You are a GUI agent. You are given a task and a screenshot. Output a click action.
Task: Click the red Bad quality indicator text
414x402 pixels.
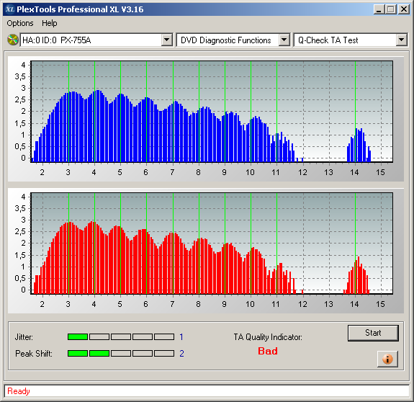tap(268, 351)
